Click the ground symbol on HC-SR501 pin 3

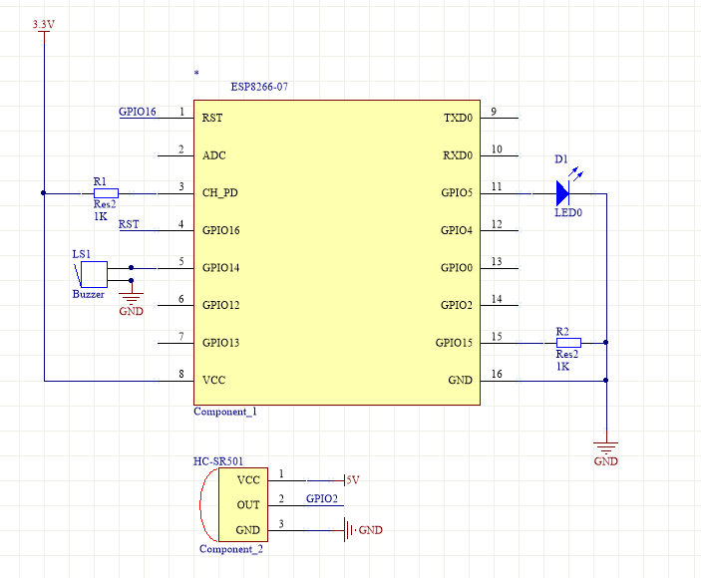pos(349,530)
